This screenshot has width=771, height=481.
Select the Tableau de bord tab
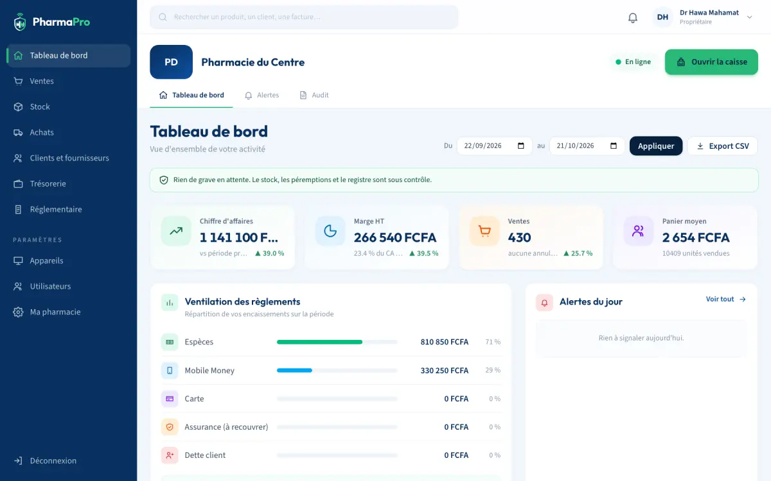click(191, 95)
